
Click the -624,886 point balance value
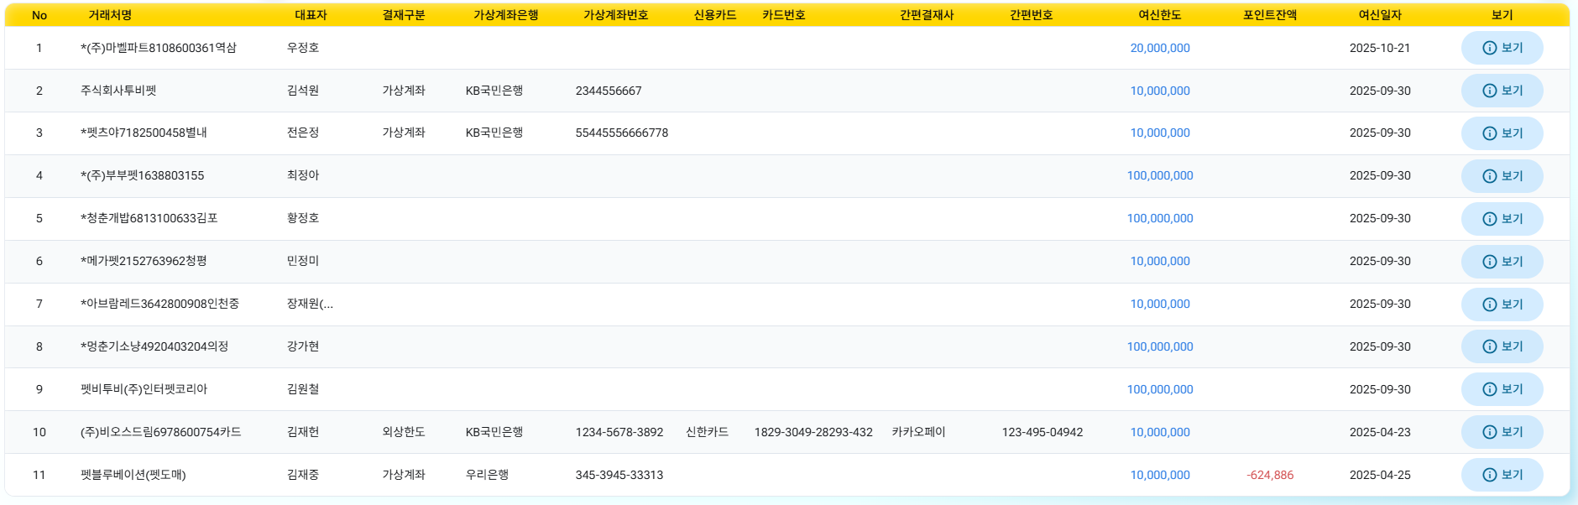pyautogui.click(x=1269, y=475)
